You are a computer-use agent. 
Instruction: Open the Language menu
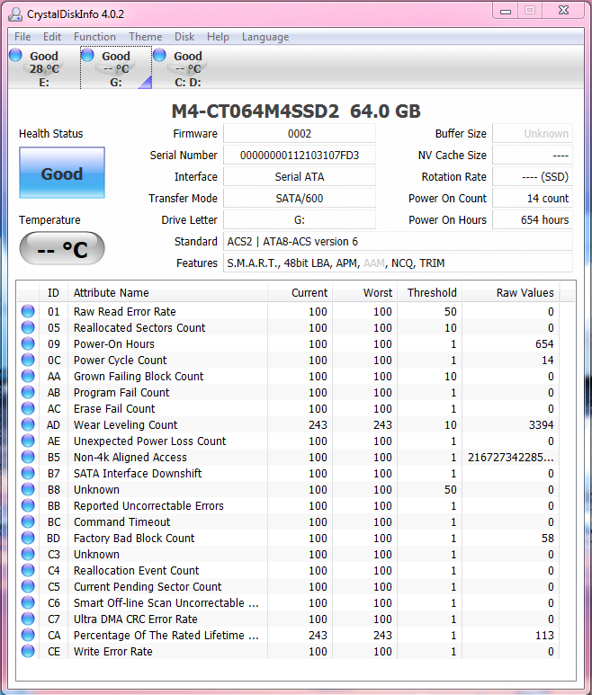click(265, 37)
